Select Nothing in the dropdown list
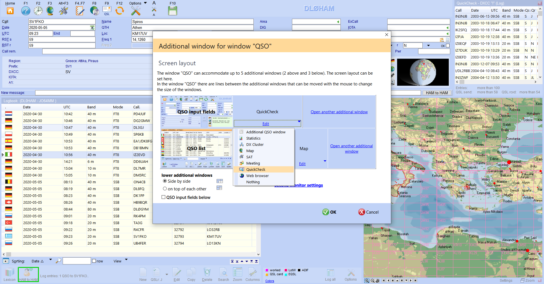The image size is (544, 284). [264, 182]
